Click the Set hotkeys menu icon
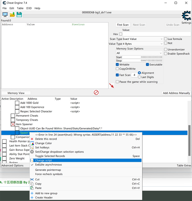The image size is (192, 201). 32,148
